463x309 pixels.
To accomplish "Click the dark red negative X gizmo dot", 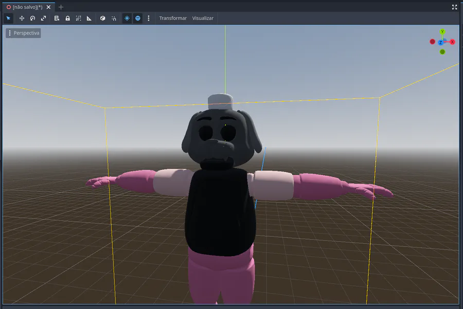I will tap(432, 42).
